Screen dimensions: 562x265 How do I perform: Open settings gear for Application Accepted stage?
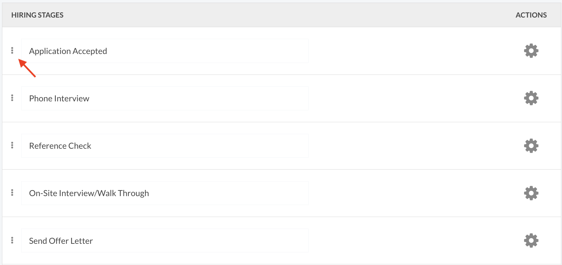pos(531,51)
